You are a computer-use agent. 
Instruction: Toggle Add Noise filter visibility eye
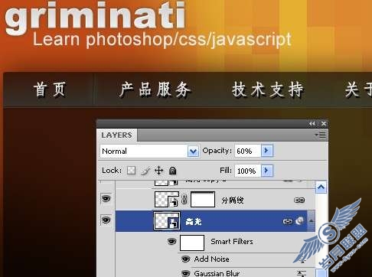[x=185, y=259]
